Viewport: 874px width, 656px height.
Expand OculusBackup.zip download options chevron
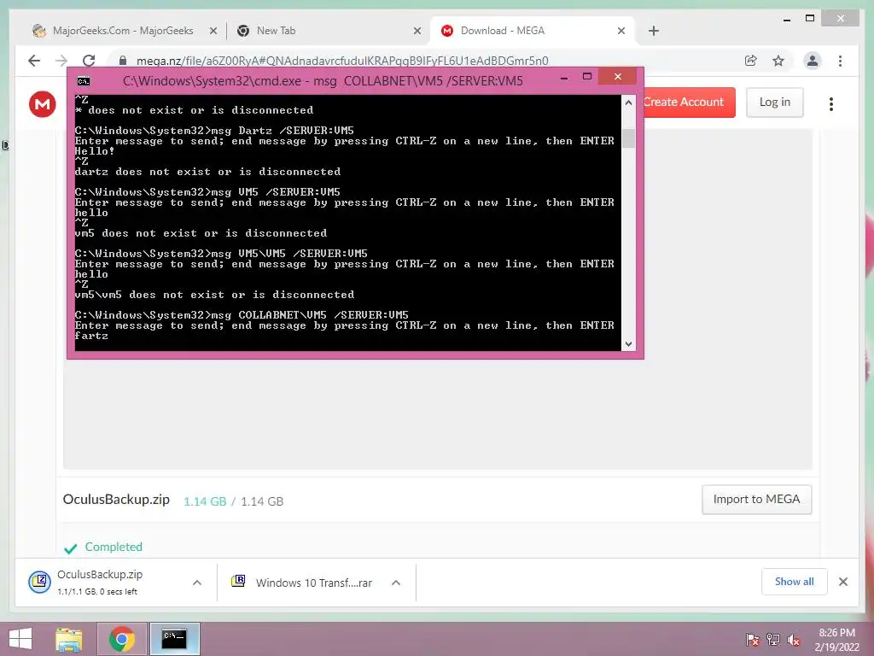(x=197, y=583)
